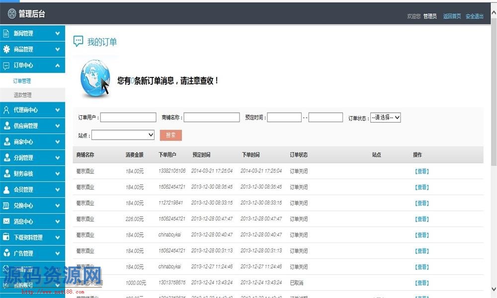The image size is (497, 298).
Task: Click the globe with cursor image
Action: 95,78
